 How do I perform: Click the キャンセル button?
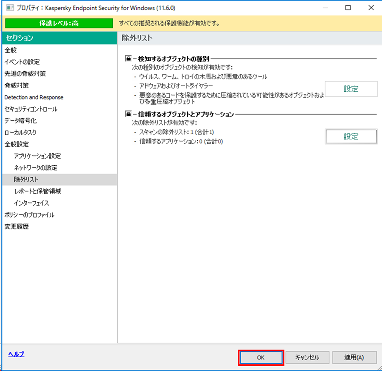click(307, 357)
